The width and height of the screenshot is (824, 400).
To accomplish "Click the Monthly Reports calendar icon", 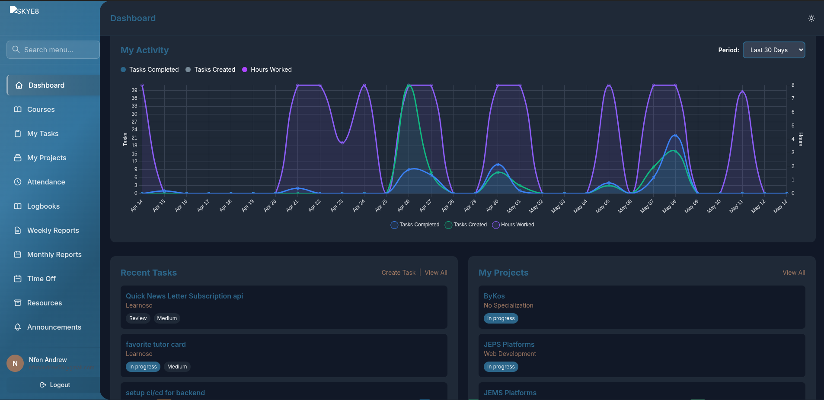I will (x=18, y=254).
